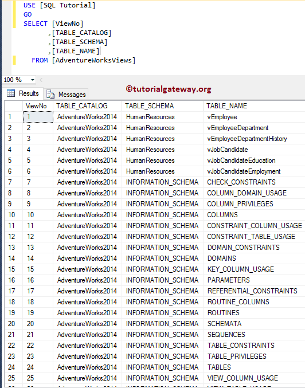Select the CONSTRAINT_COLUMN_USAGE cell
Viewport: 305px width, 388px height.
point(254,226)
